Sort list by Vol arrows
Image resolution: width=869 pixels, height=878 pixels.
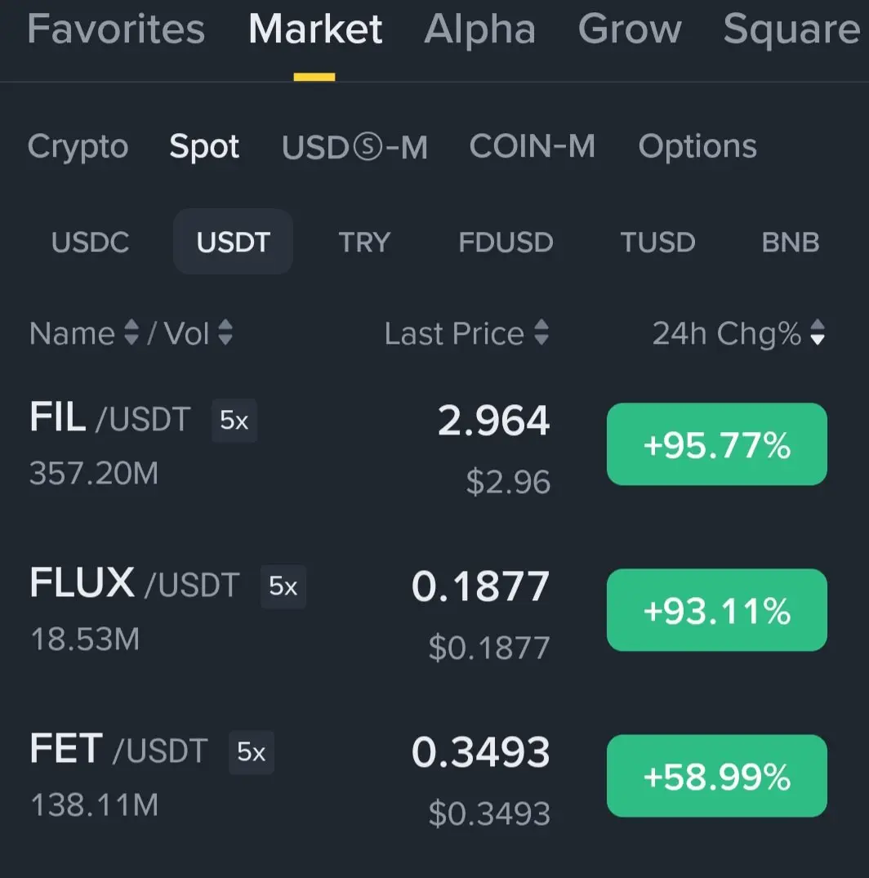click(x=225, y=332)
